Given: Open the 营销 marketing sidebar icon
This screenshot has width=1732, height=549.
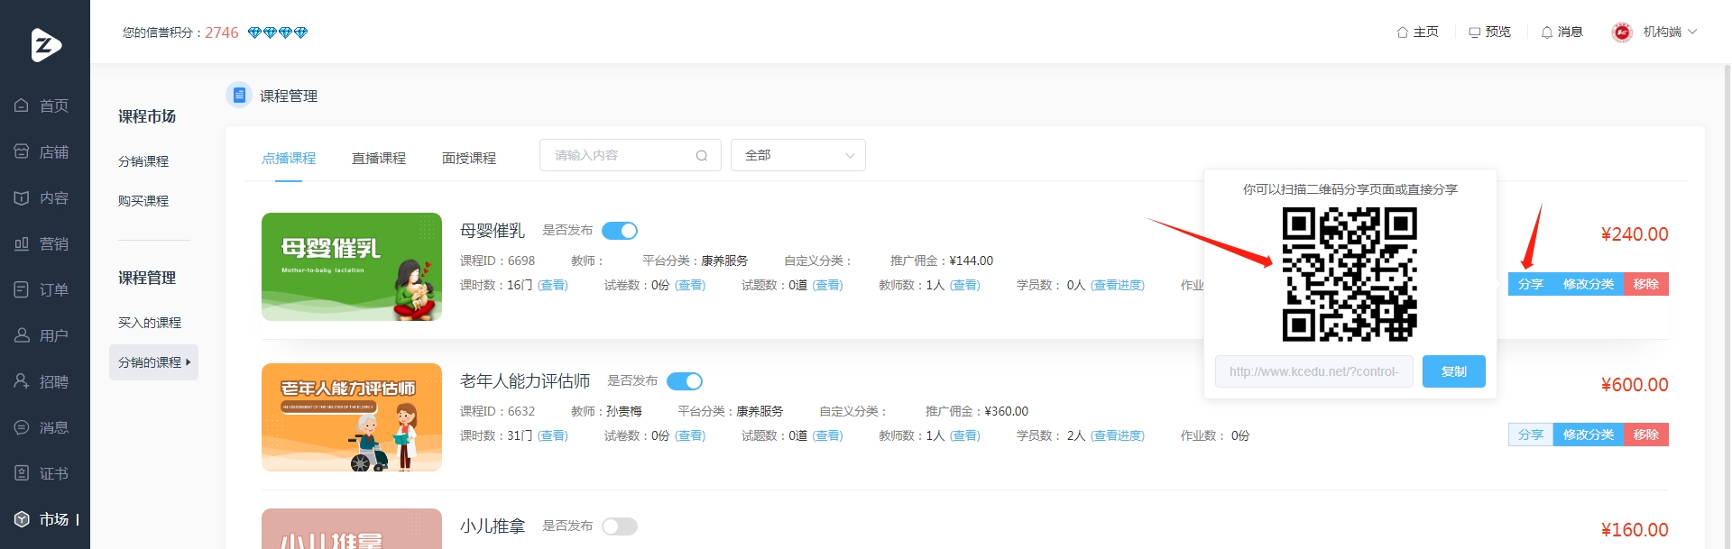Looking at the screenshot, I should (x=22, y=243).
